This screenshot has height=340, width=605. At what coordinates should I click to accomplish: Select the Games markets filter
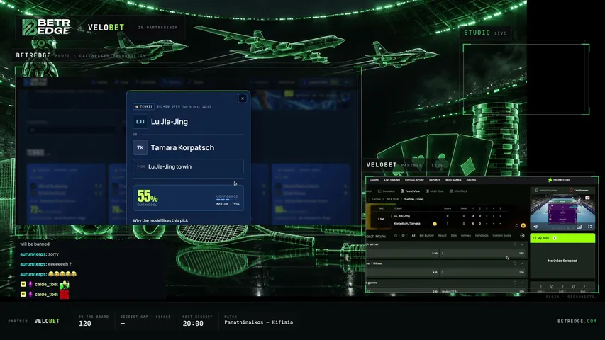point(466,236)
